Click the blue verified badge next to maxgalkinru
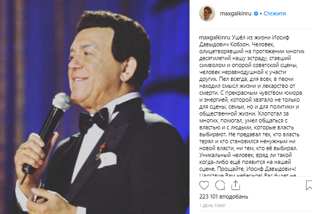 [x=256, y=13]
